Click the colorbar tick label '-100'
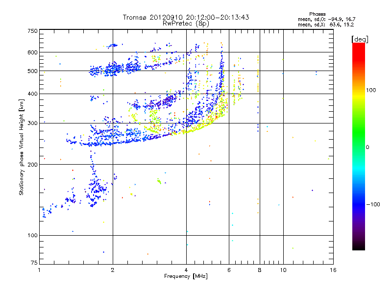Viewport: 392px width, 294px height. pyautogui.click(x=373, y=204)
